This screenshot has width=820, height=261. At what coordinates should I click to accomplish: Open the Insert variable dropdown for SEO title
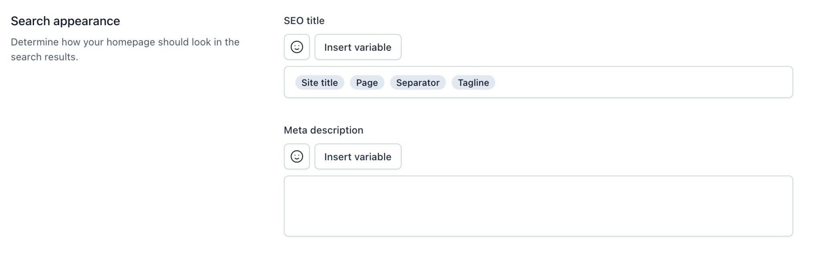pyautogui.click(x=358, y=47)
